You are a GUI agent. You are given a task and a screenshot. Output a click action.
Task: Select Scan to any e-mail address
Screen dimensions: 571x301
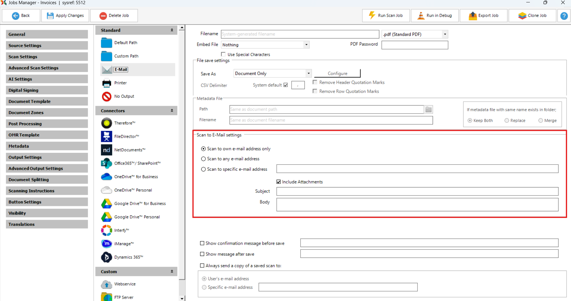tap(203, 159)
